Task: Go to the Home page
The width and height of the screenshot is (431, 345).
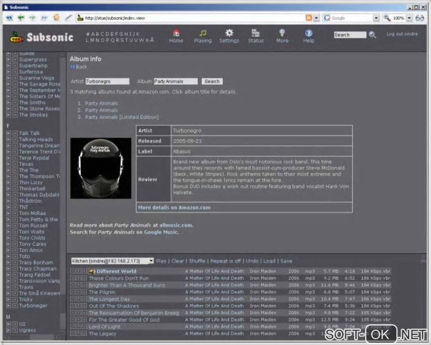Action: click(176, 36)
